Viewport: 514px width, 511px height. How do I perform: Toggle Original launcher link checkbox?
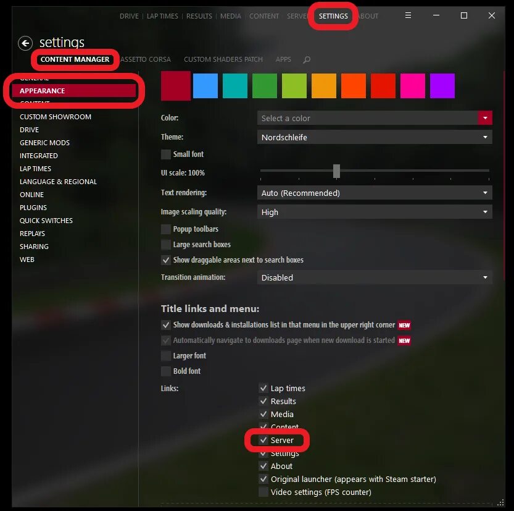[263, 479]
